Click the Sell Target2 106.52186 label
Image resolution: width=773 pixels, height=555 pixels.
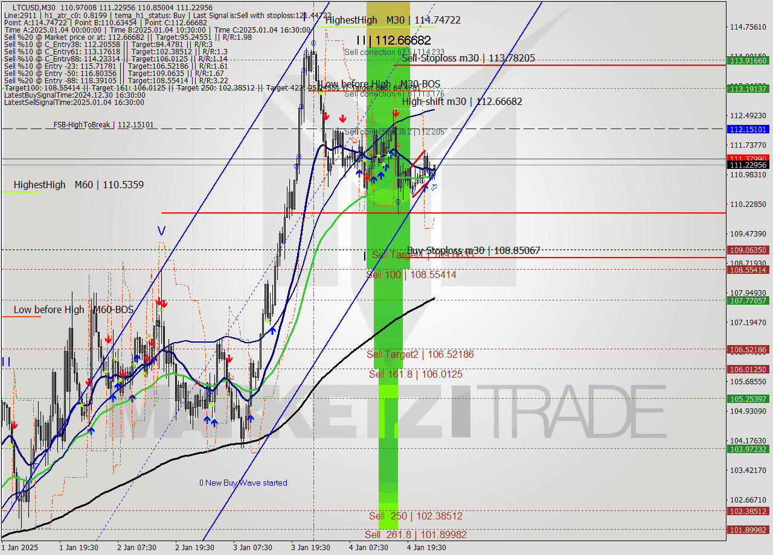click(420, 354)
